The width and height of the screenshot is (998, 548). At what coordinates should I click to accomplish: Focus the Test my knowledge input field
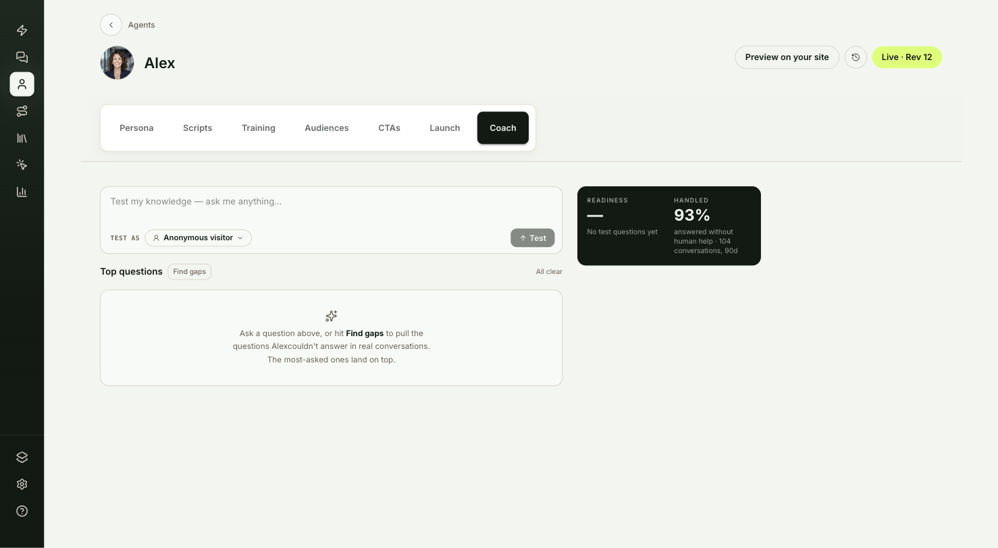tap(332, 202)
